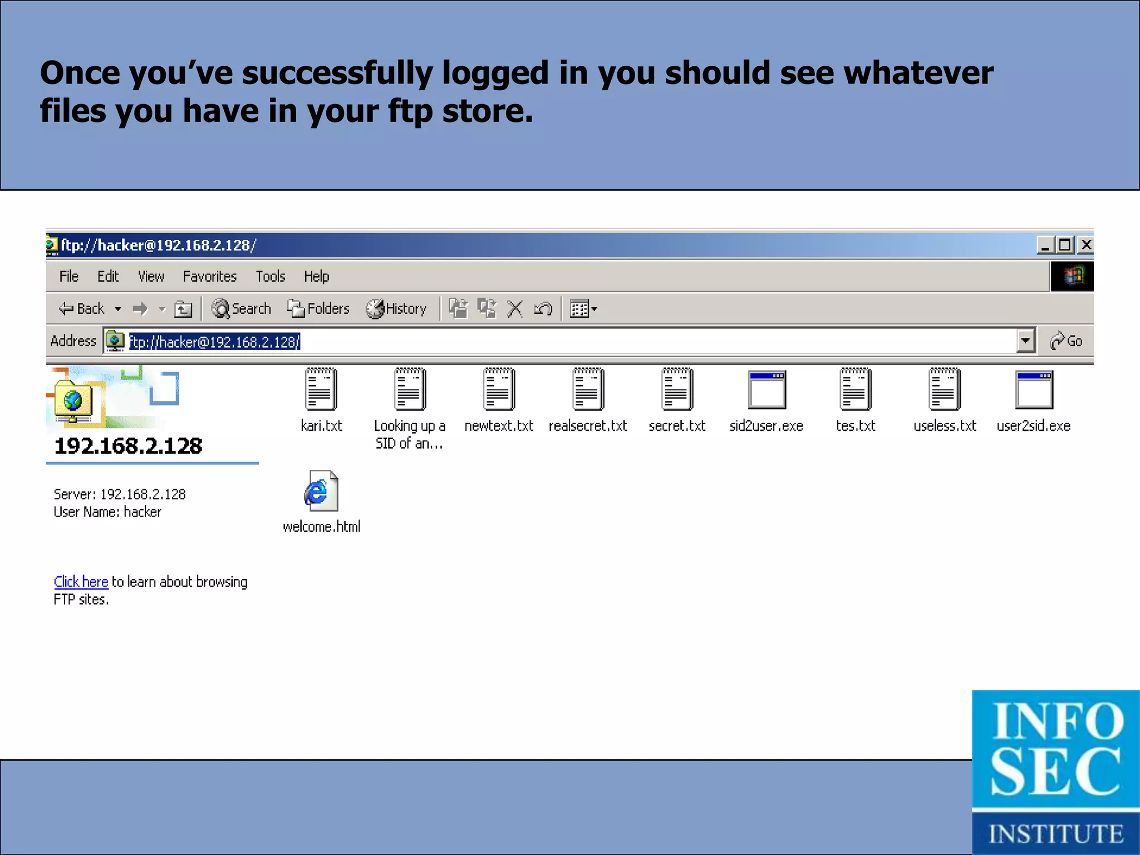Image resolution: width=1140 pixels, height=855 pixels.
Task: Select the realsecret.txt file icon
Action: tap(588, 390)
